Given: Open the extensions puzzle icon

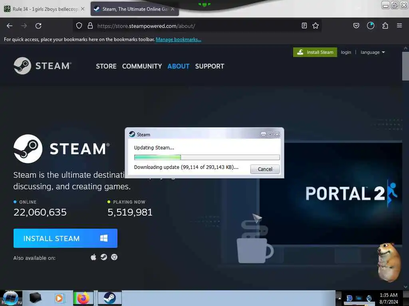Looking at the screenshot, I should 385,25.
